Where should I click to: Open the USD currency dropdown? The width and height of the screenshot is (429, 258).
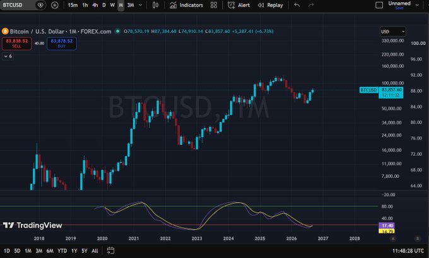click(392, 32)
